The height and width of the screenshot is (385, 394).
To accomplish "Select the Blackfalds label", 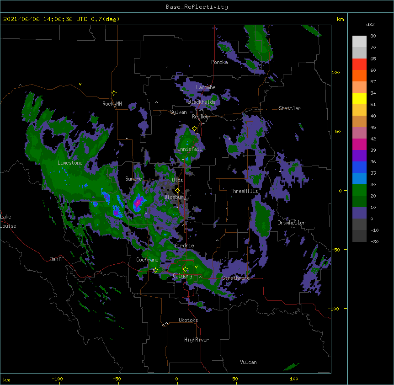I will point(202,102).
